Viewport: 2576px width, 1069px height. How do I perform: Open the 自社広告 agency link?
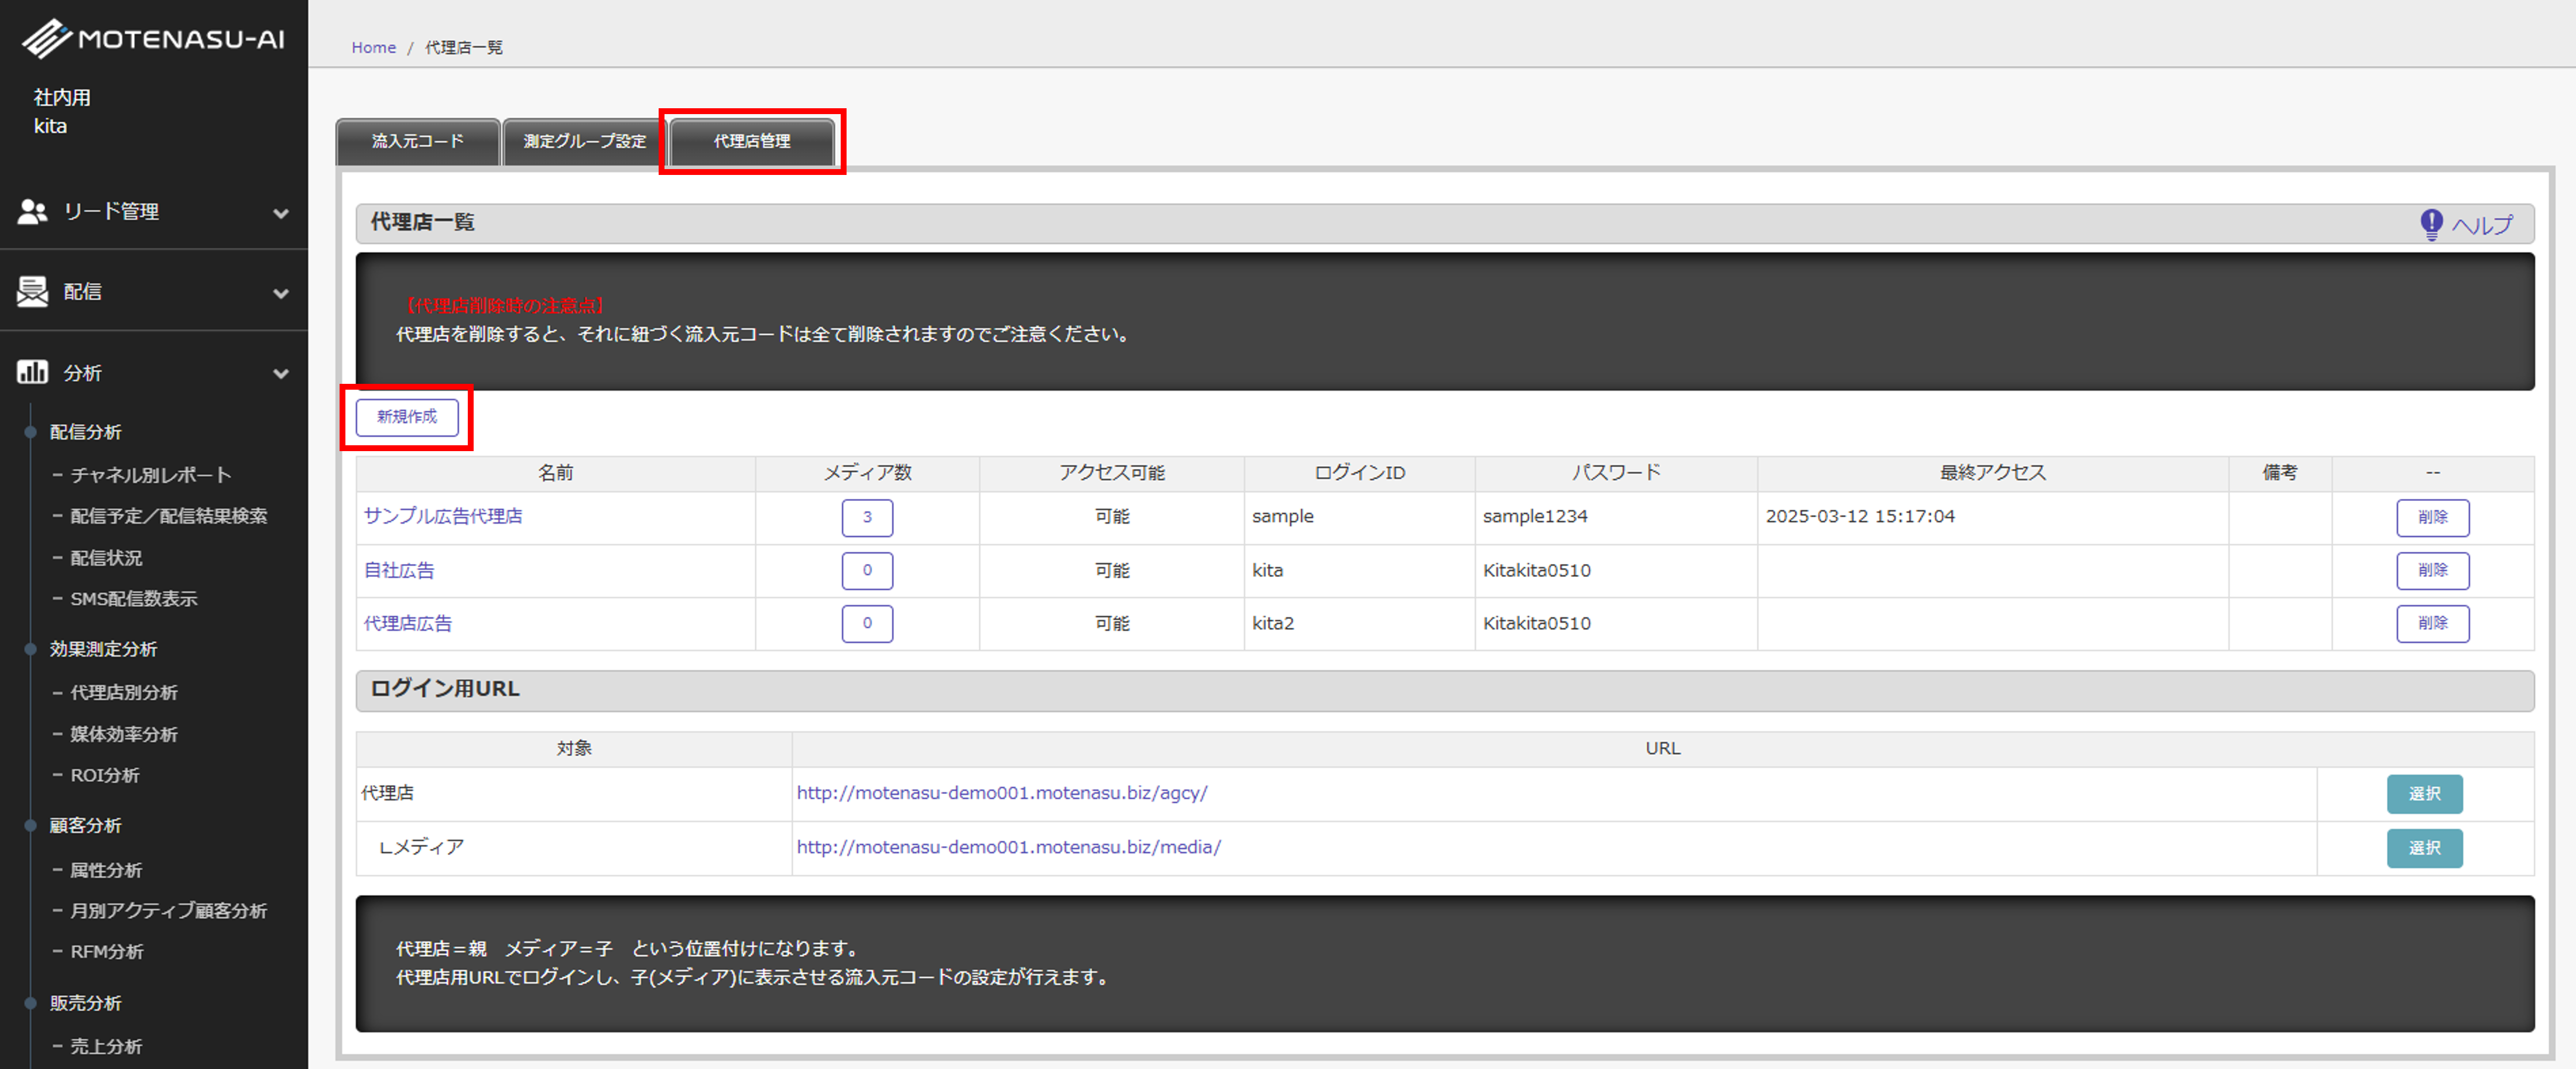tap(399, 570)
